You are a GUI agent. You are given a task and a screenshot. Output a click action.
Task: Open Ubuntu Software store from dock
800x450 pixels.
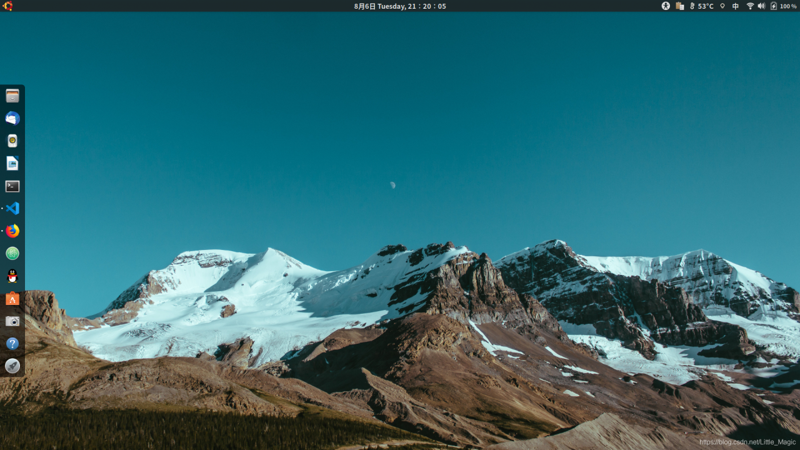(x=12, y=299)
